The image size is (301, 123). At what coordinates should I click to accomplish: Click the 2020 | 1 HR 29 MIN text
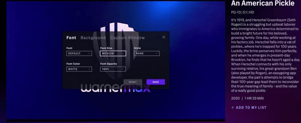click(x=247, y=98)
